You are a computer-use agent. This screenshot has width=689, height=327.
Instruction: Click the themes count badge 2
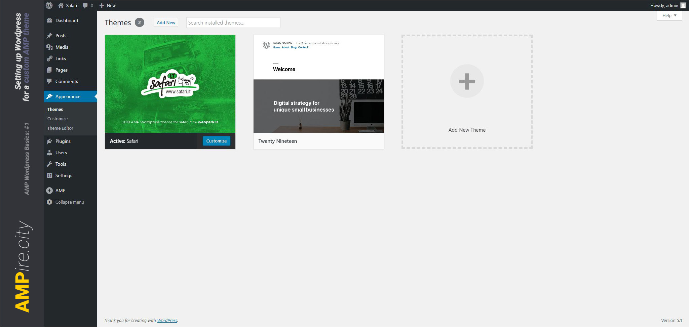click(x=140, y=23)
